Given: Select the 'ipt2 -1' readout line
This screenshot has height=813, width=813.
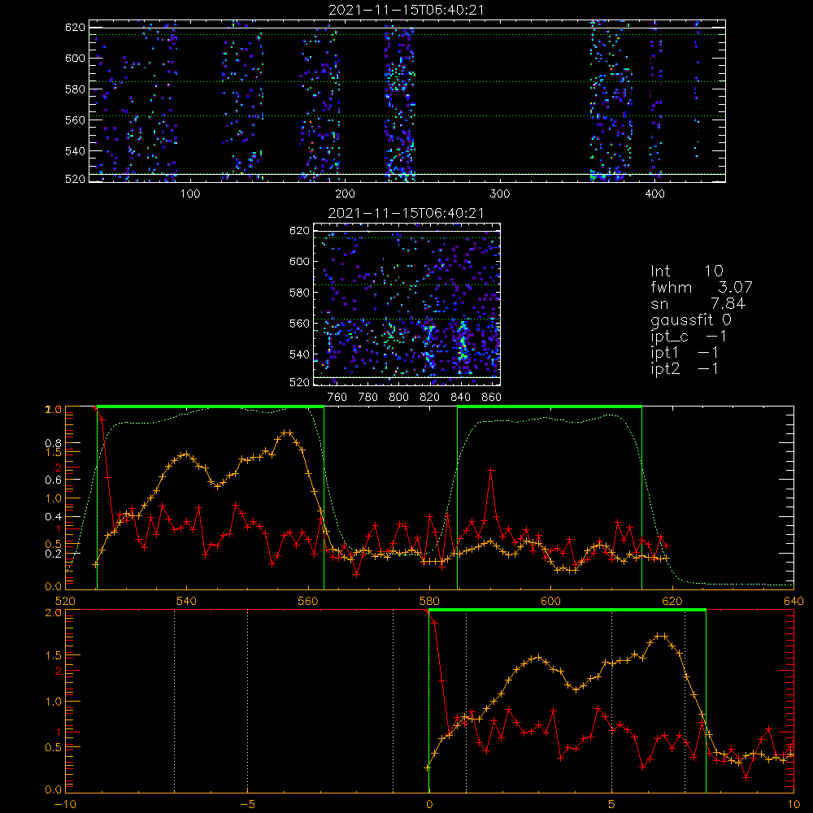Looking at the screenshot, I should (685, 369).
